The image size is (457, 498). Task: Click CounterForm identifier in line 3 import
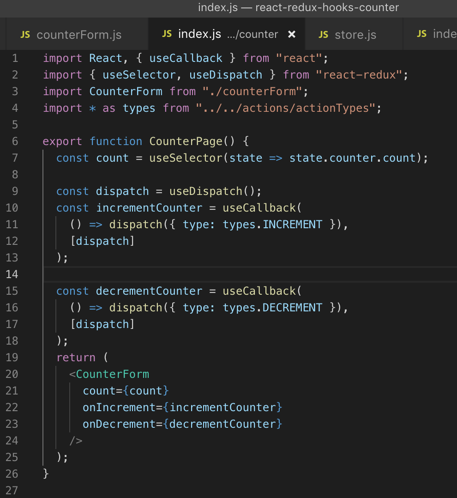pos(126,91)
